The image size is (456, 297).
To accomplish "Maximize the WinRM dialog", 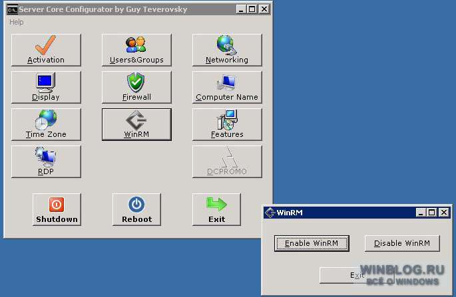I will pos(431,213).
